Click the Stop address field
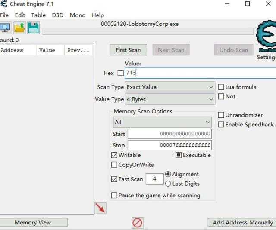This screenshot has height=230, width=276. pyautogui.click(x=169, y=145)
